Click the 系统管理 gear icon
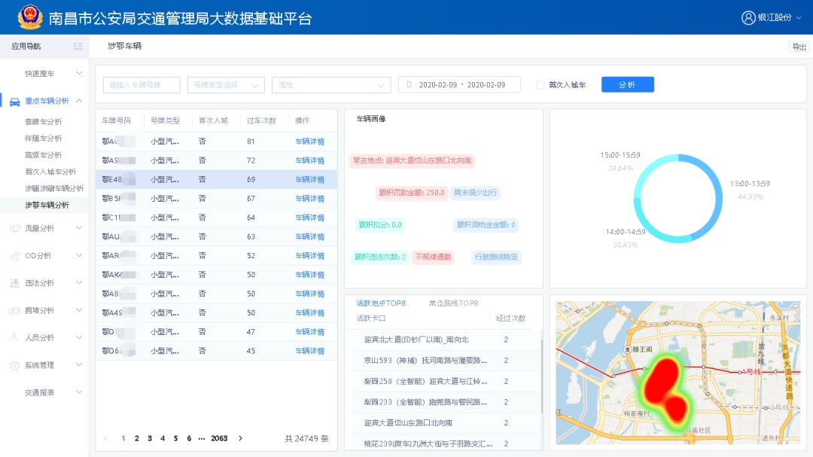Image resolution: width=813 pixels, height=457 pixels. pyautogui.click(x=14, y=365)
